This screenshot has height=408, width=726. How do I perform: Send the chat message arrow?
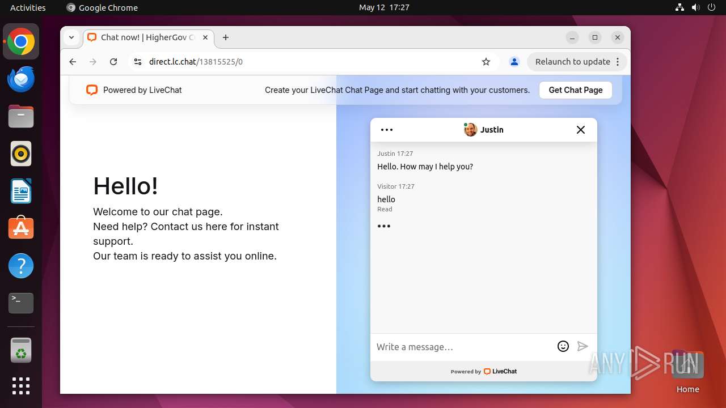(583, 346)
